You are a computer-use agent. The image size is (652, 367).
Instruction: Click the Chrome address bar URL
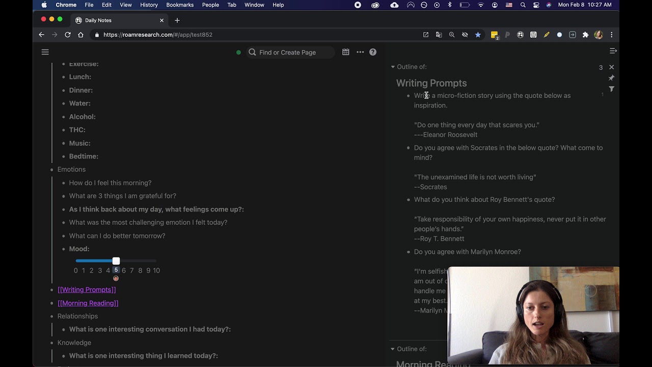tap(158, 35)
